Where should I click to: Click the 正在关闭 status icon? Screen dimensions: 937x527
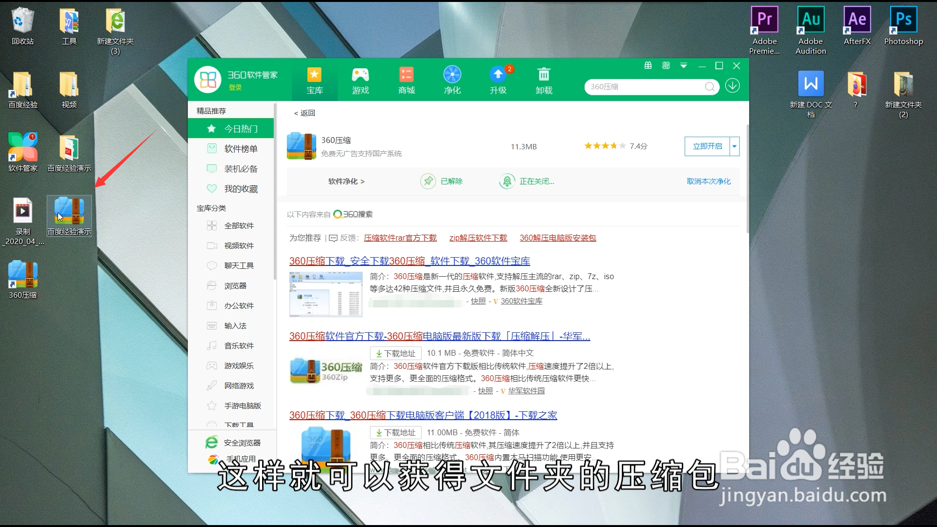point(507,181)
